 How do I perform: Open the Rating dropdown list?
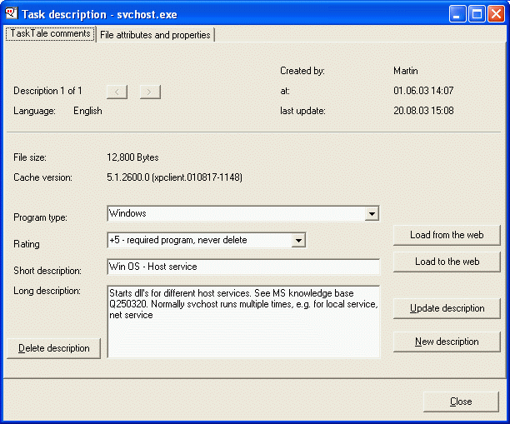click(298, 241)
